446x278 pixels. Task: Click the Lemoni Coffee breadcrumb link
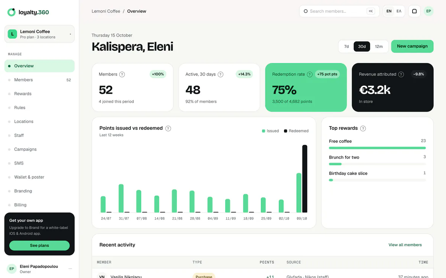[106, 11]
